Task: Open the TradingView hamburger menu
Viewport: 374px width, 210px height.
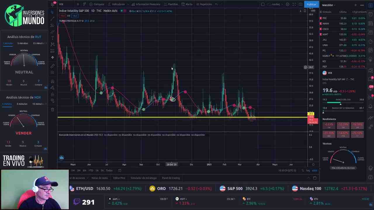Action: tap(53, 4)
